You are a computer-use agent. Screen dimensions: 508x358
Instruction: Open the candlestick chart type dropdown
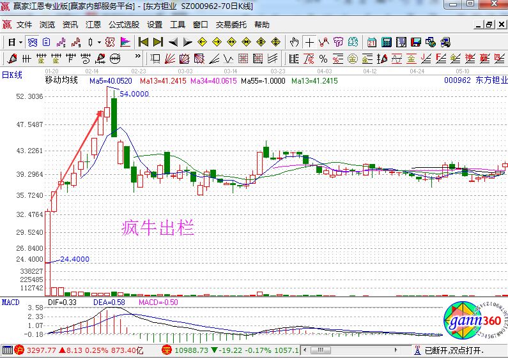[x=93, y=42]
